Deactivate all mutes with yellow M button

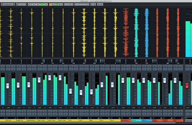pyautogui.click(x=50, y=4)
